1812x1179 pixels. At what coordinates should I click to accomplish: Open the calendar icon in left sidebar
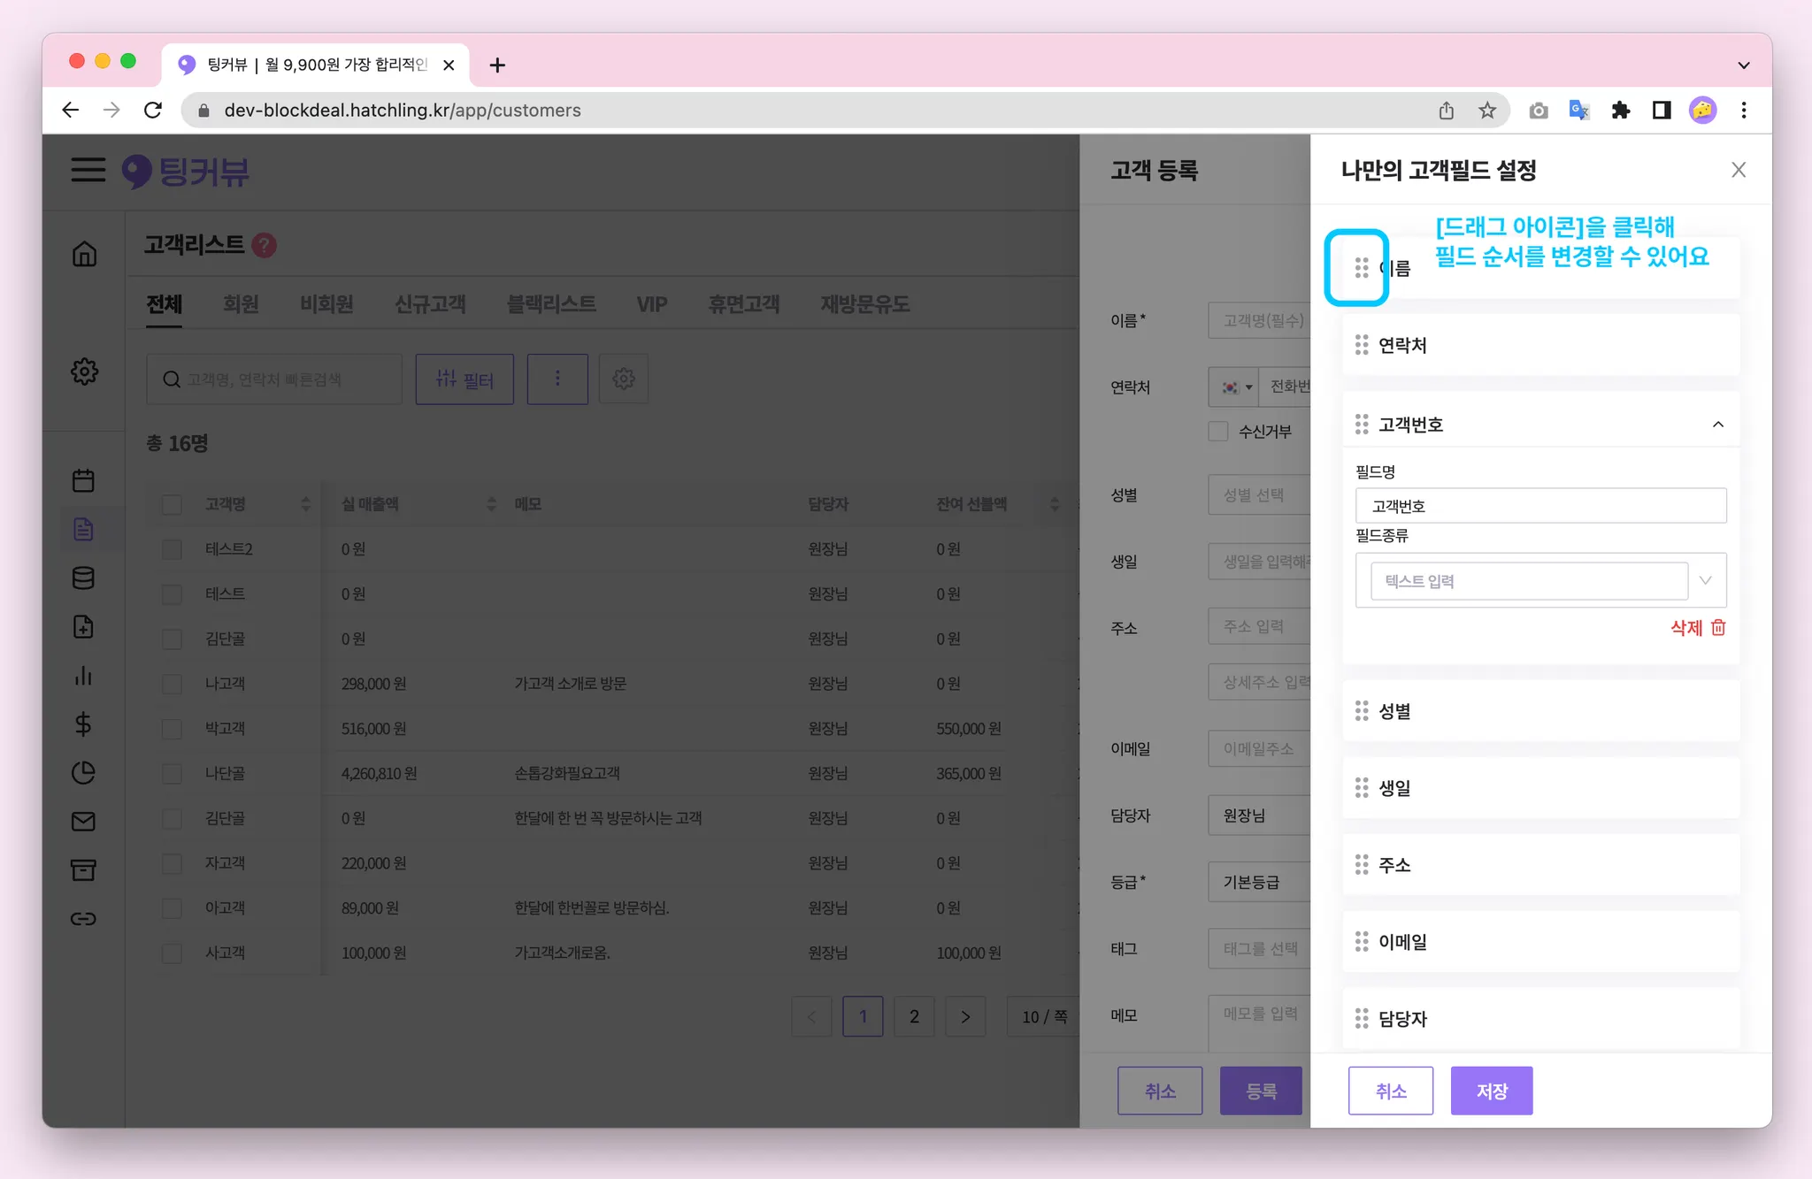click(x=83, y=480)
